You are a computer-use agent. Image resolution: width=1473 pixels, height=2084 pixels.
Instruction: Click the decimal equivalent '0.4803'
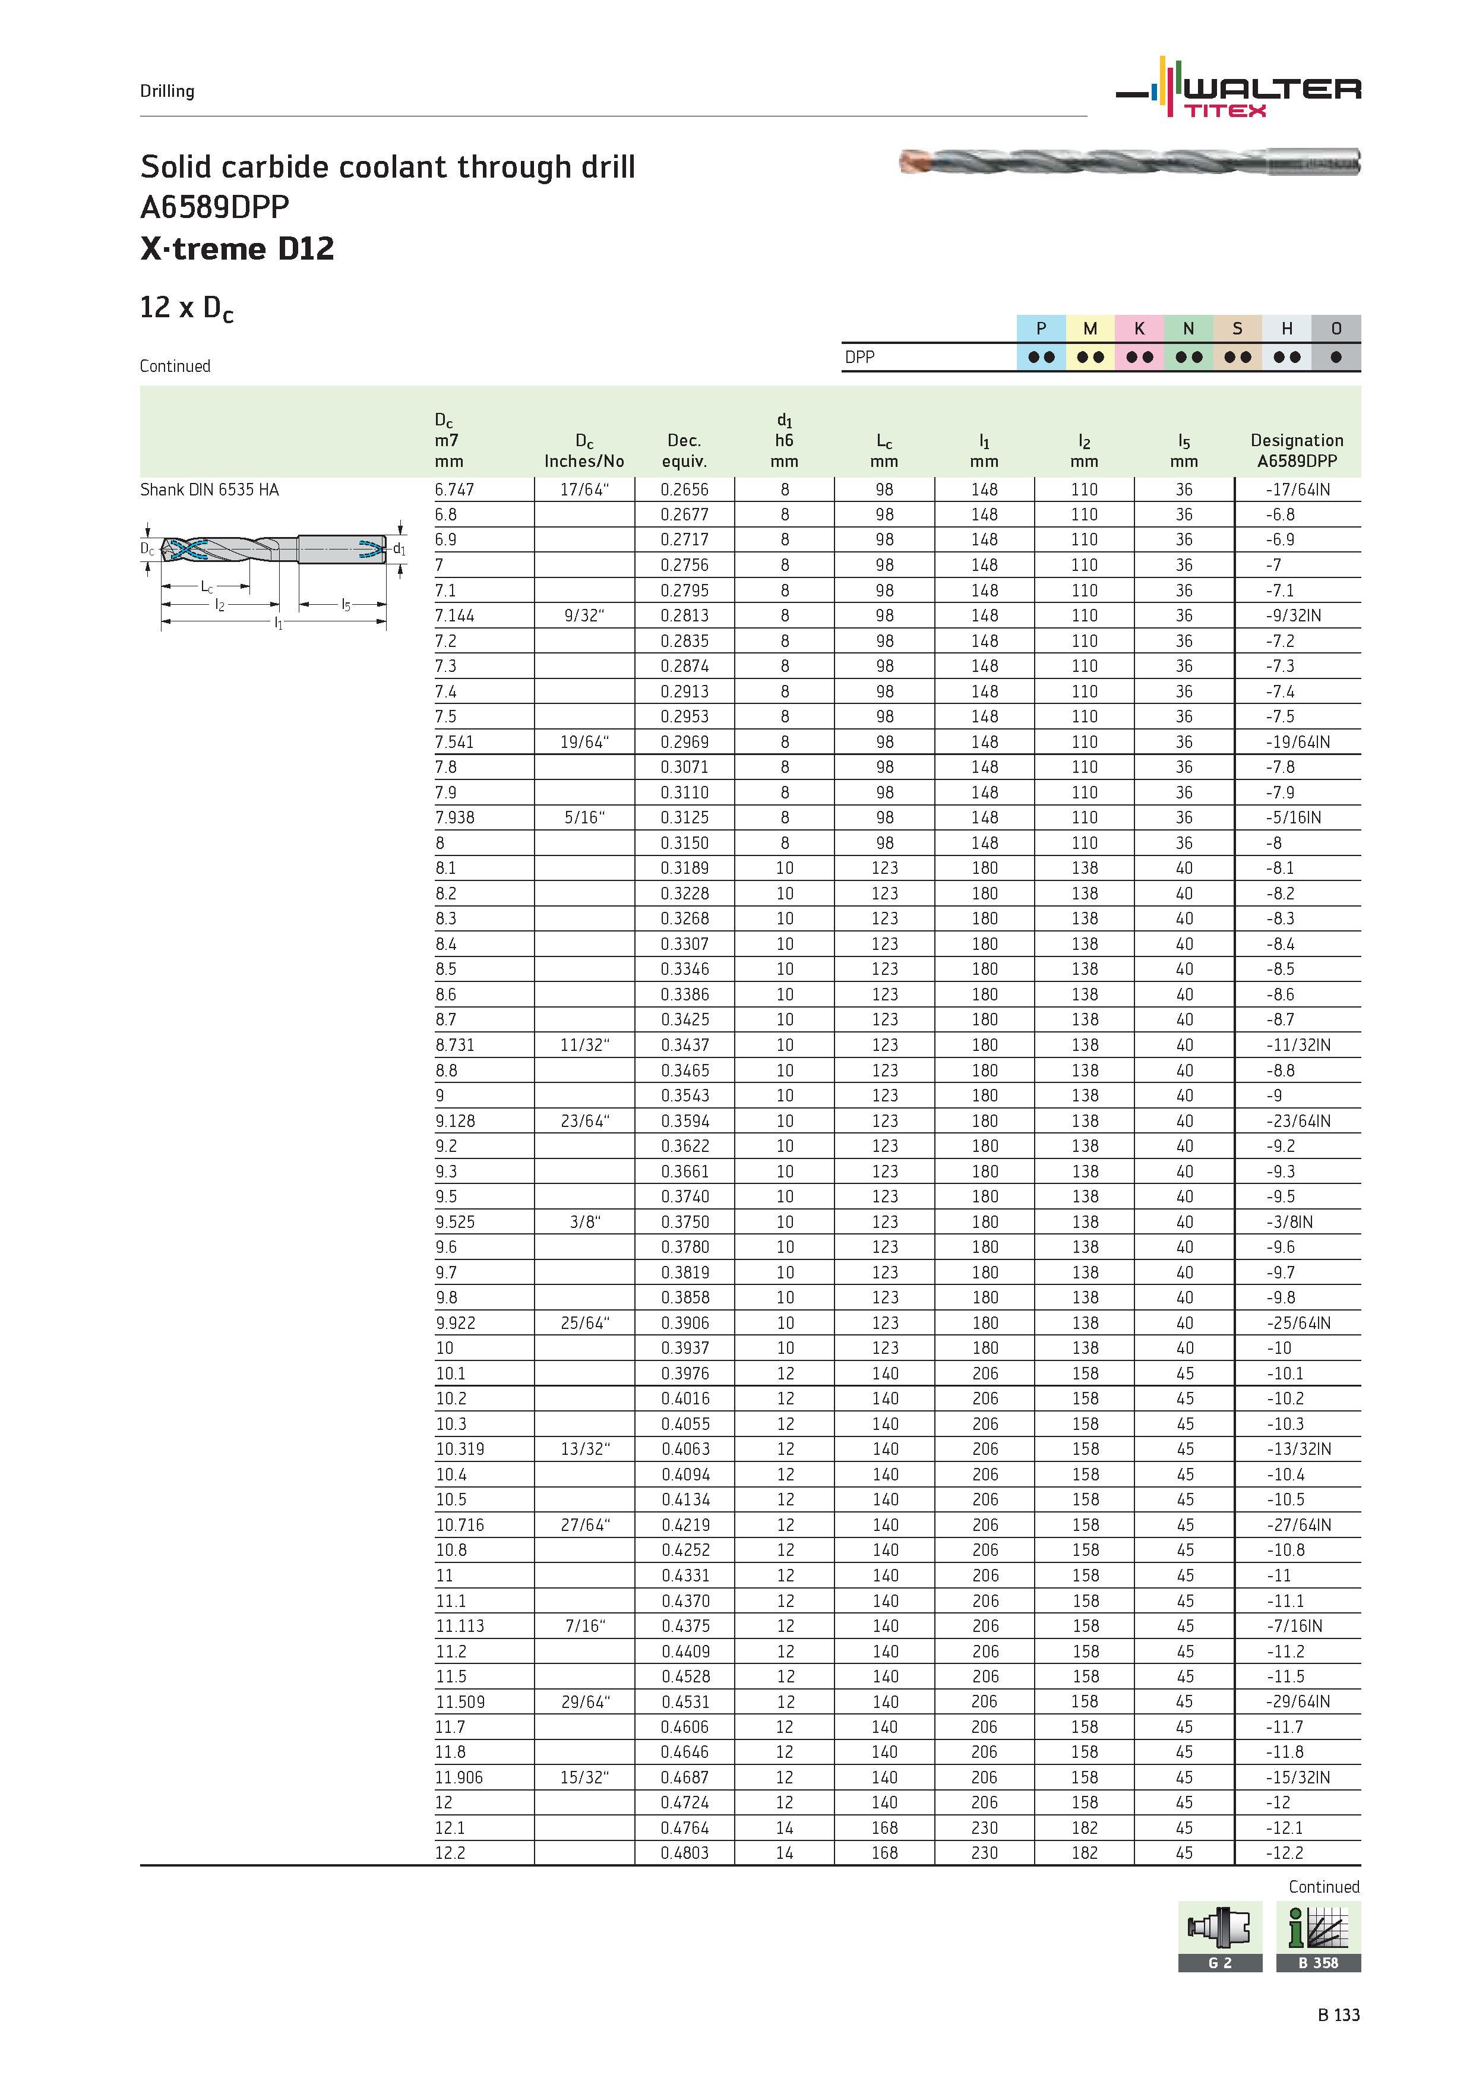click(684, 1854)
